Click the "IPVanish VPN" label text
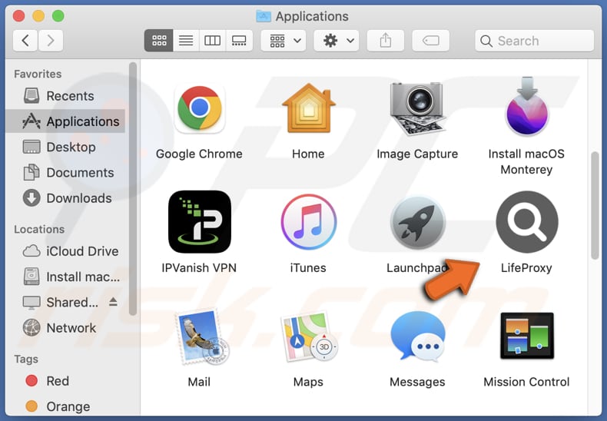 (199, 268)
